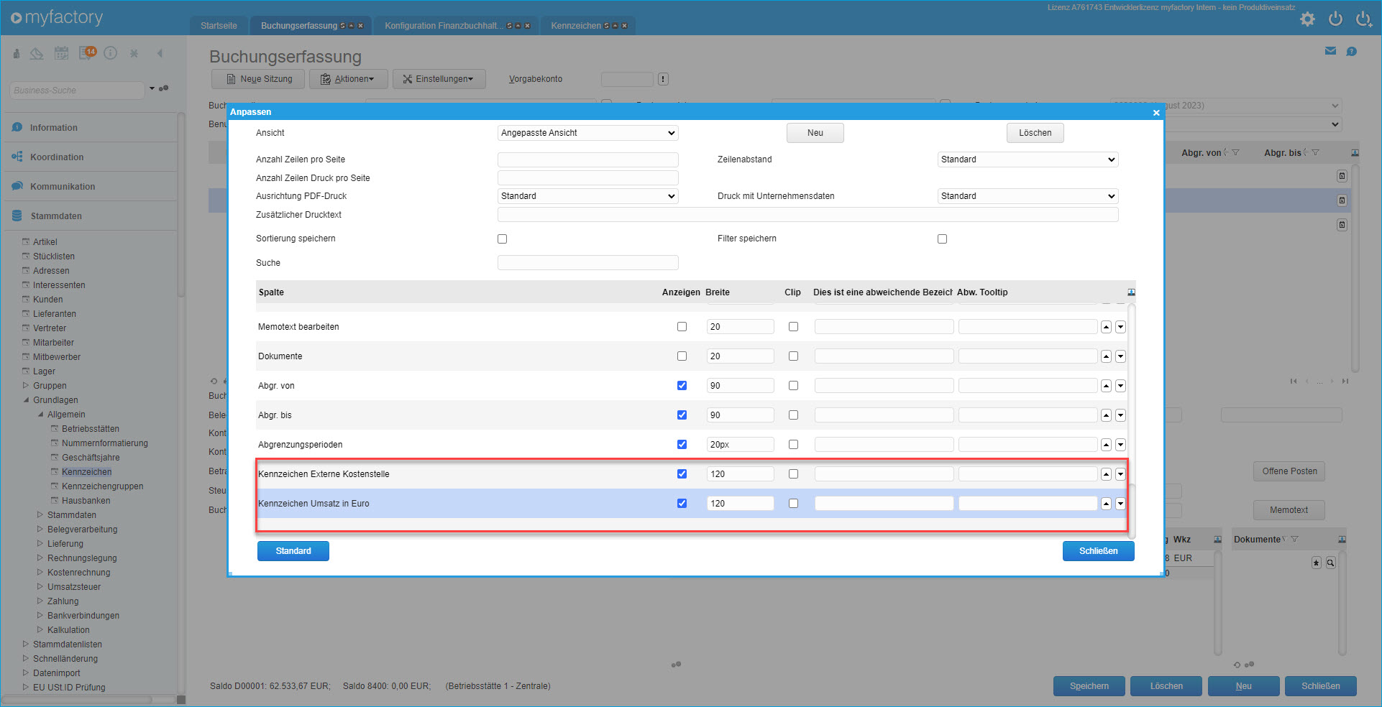Viewport: 1382px width, 707px height.
Task: Open the help speech bubble icon
Action: click(1352, 51)
